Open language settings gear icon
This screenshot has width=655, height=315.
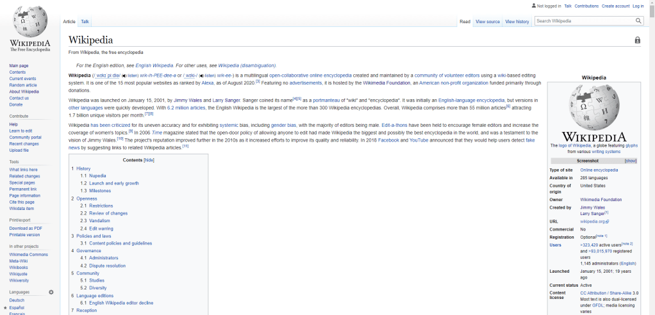(51, 292)
